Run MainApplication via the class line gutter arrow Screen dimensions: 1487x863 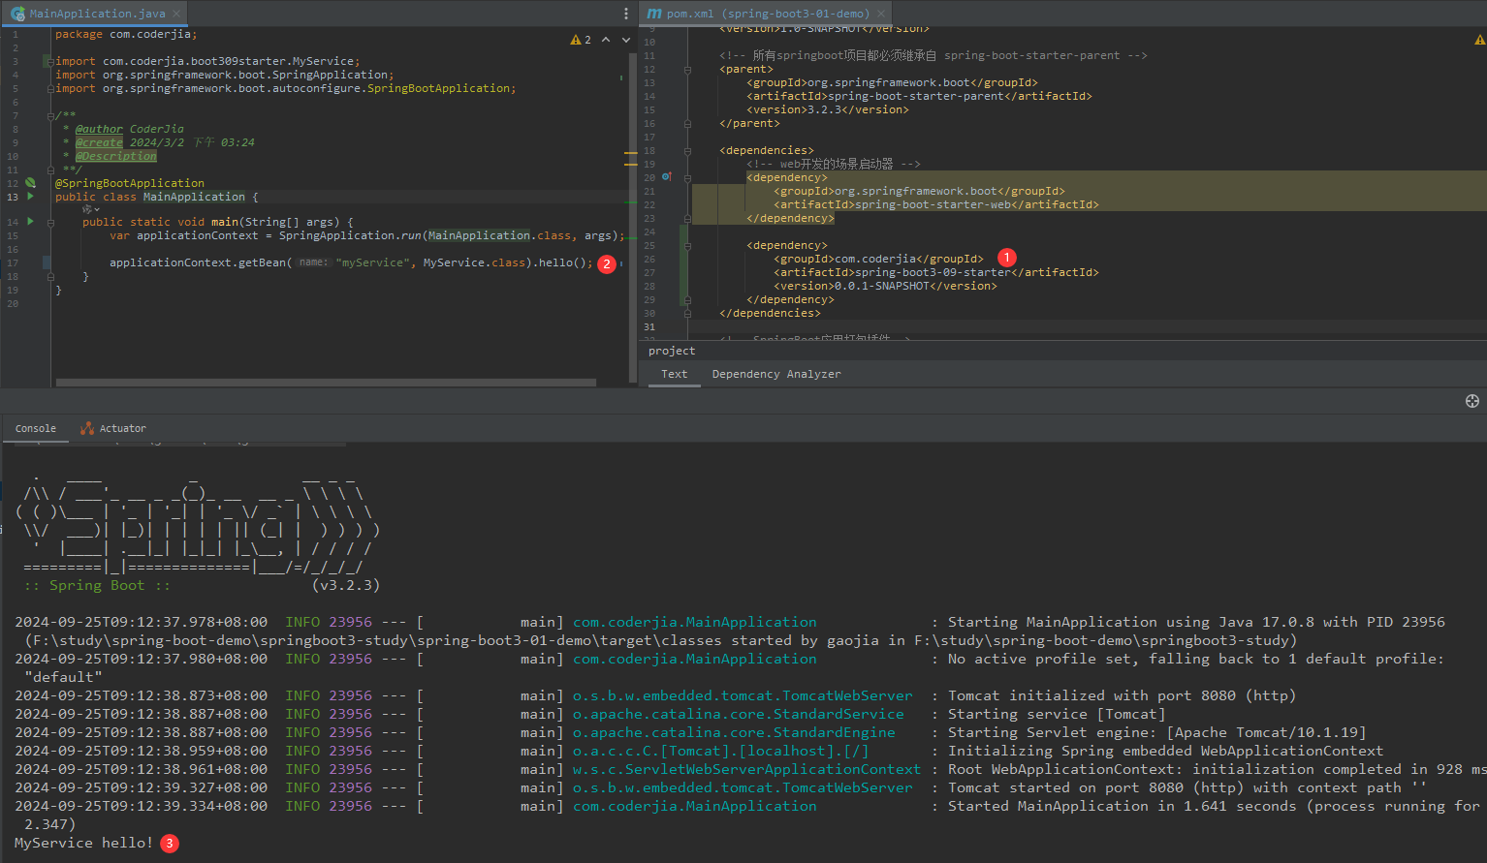[x=31, y=197]
